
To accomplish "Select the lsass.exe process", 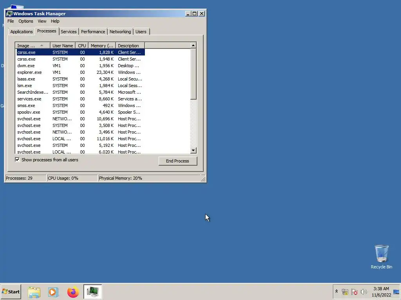I will [x=81, y=79].
